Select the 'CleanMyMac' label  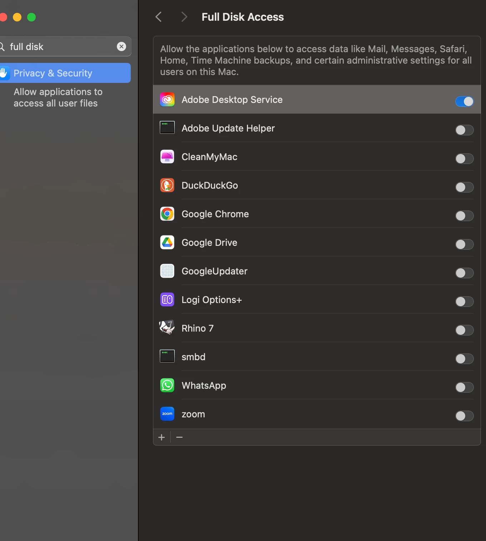pyautogui.click(x=209, y=157)
